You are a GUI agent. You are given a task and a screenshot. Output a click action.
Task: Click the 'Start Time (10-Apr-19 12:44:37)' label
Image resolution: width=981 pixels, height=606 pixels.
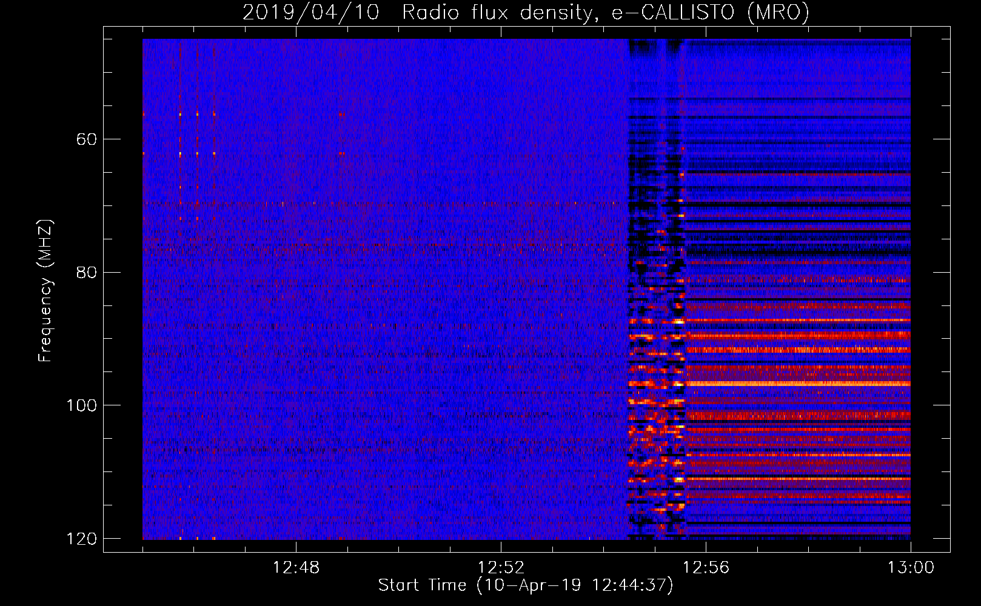coord(526,585)
